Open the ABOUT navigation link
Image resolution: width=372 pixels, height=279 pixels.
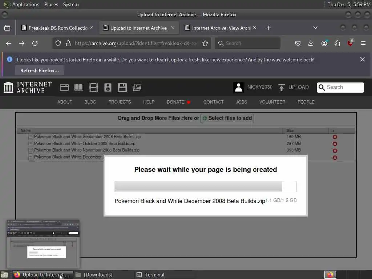[x=65, y=102]
